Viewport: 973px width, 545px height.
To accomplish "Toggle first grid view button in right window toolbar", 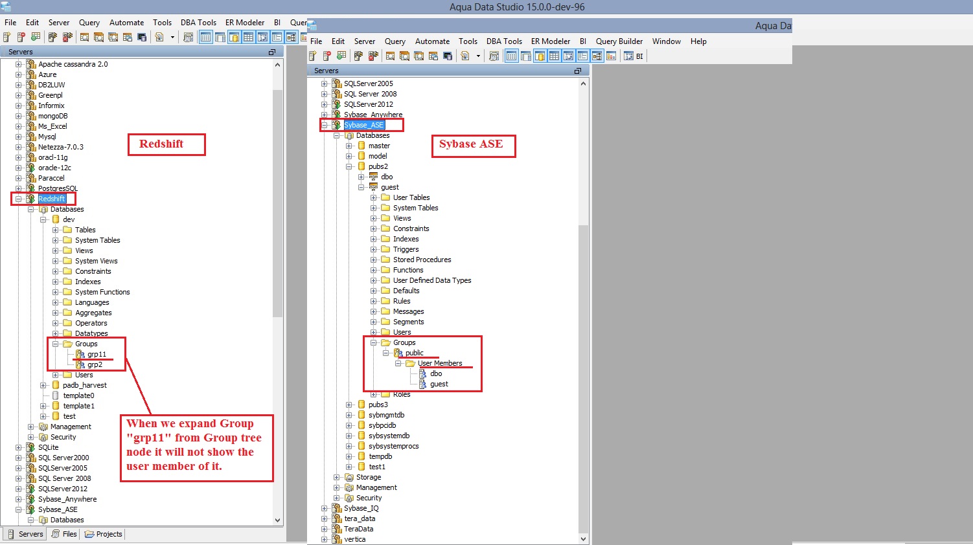I will pos(511,56).
